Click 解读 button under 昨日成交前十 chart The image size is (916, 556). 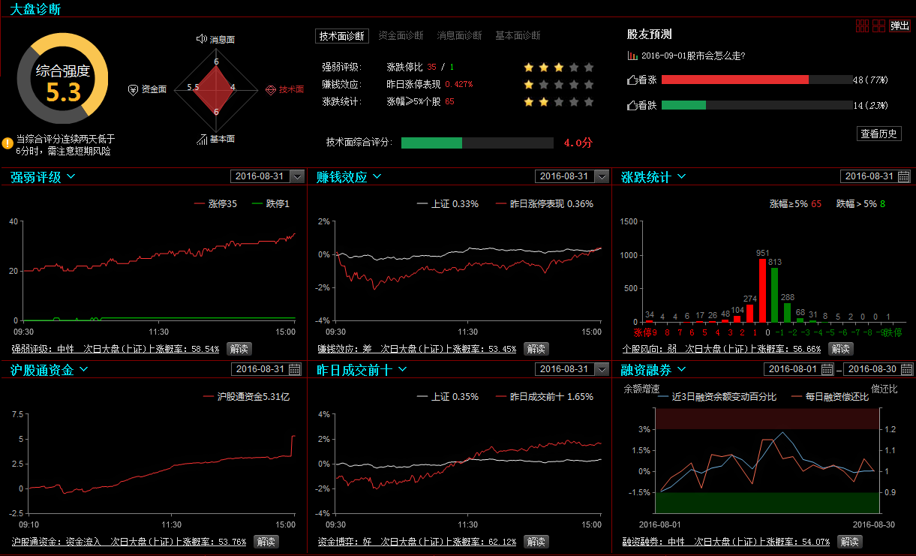click(x=536, y=542)
